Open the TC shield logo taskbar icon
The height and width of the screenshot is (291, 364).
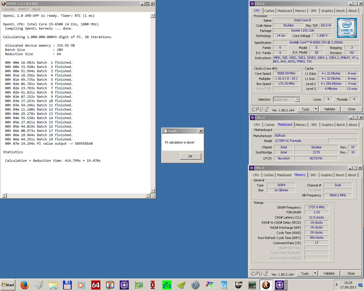238,285
